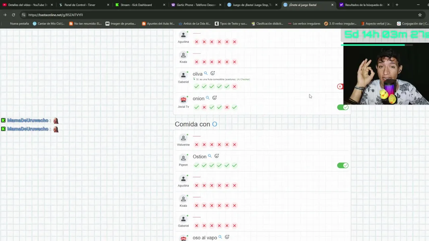
Task: Toggle off approval for the answer 'onion'
Action: [x=343, y=107]
